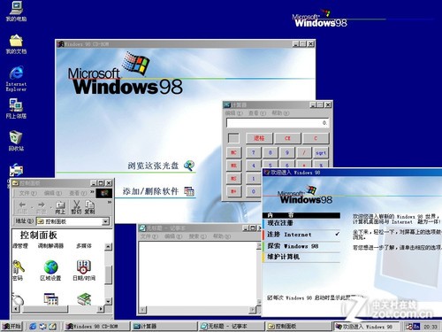Click Calculator number 7 button
This screenshot has height=332, width=442.
coord(253,153)
